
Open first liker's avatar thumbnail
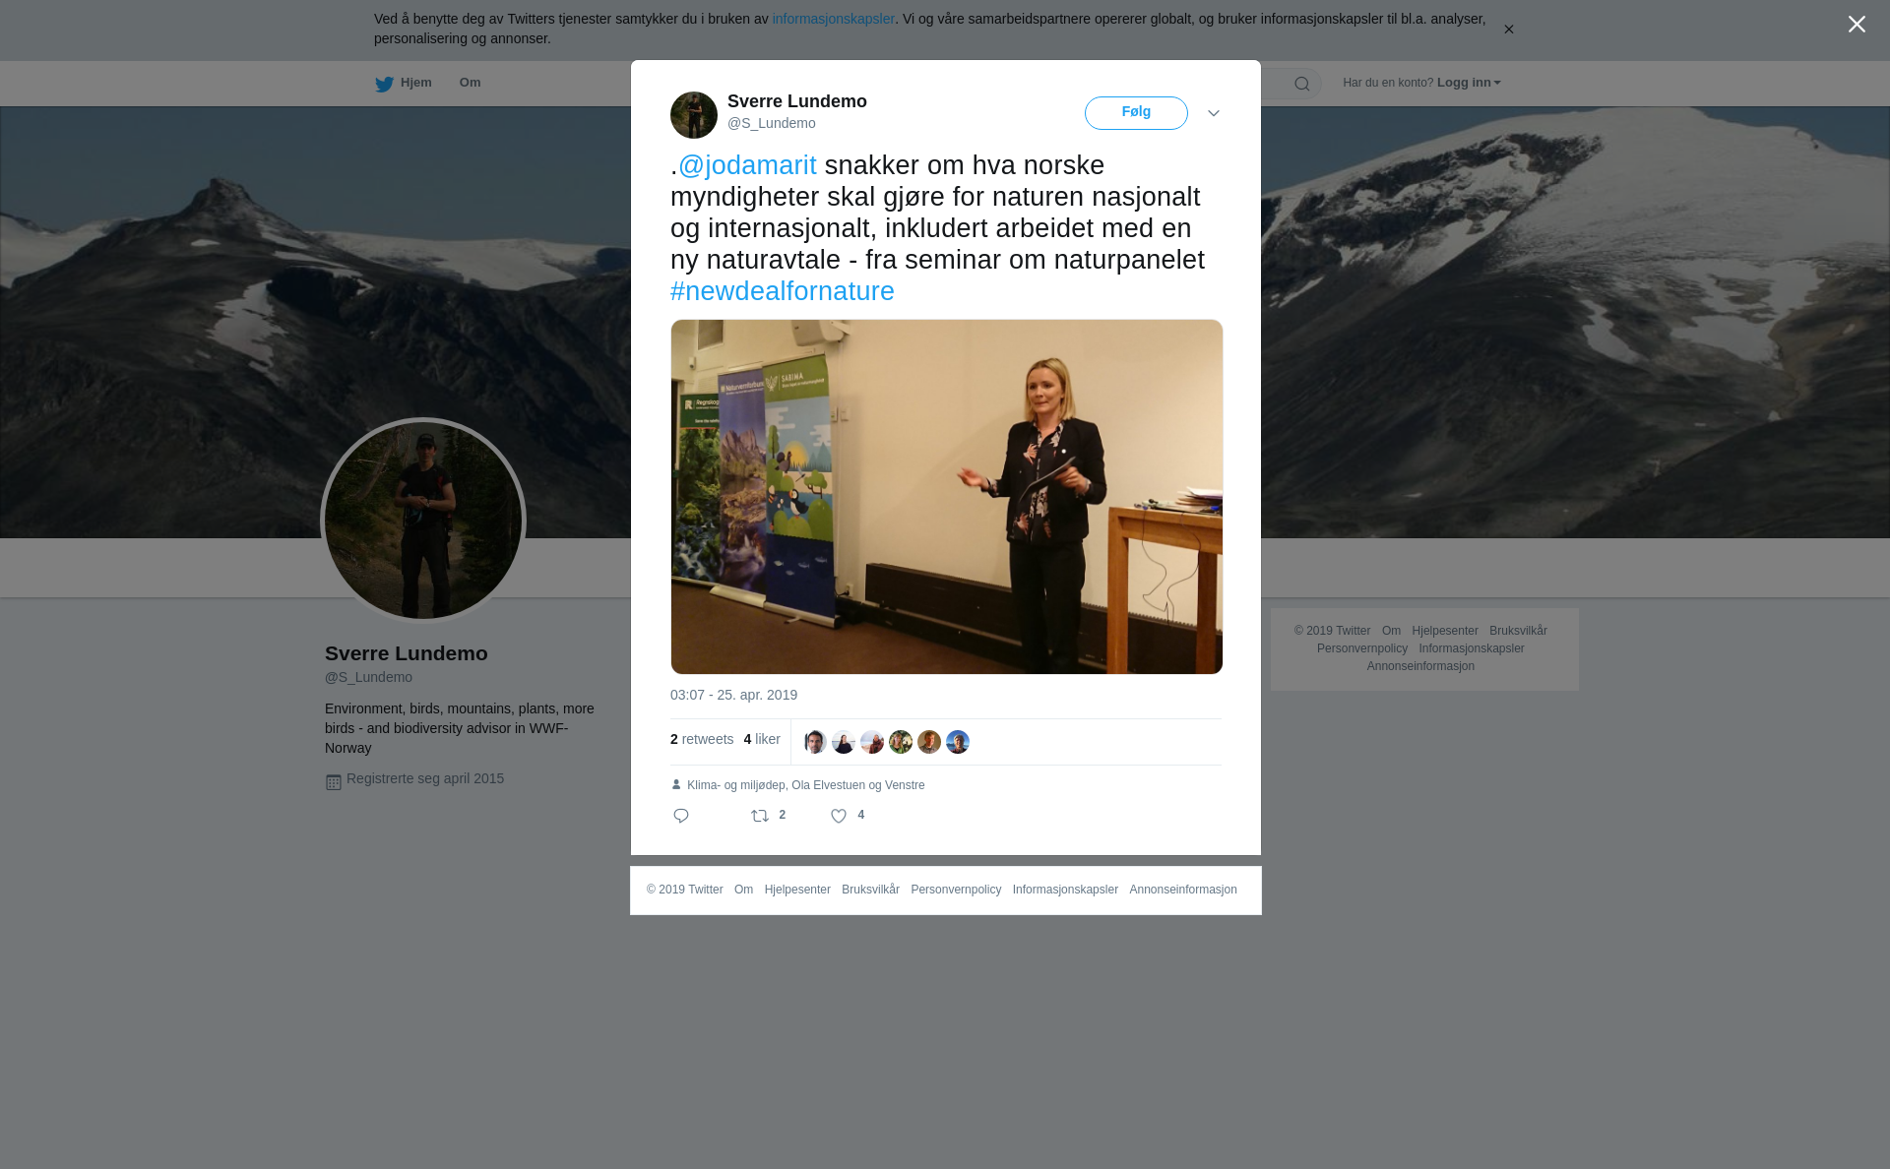(x=815, y=742)
